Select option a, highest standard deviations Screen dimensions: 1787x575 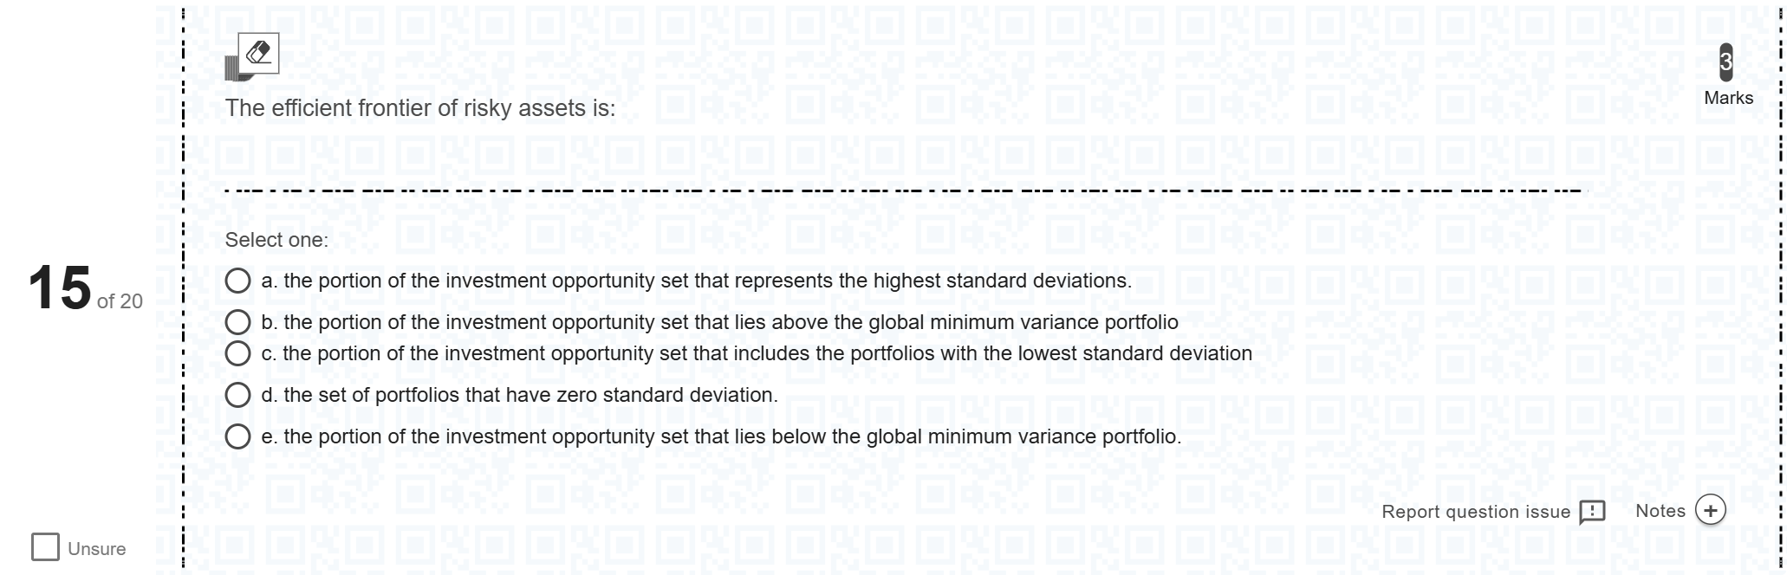click(x=237, y=281)
